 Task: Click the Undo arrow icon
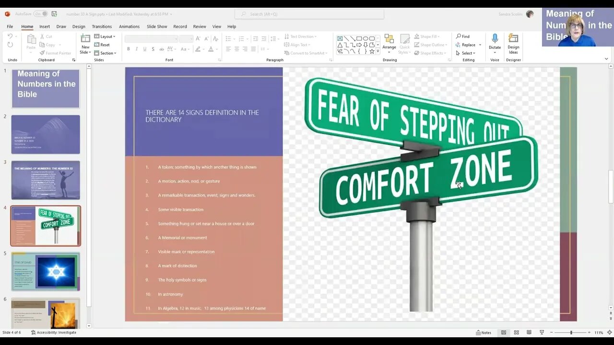pos(10,36)
